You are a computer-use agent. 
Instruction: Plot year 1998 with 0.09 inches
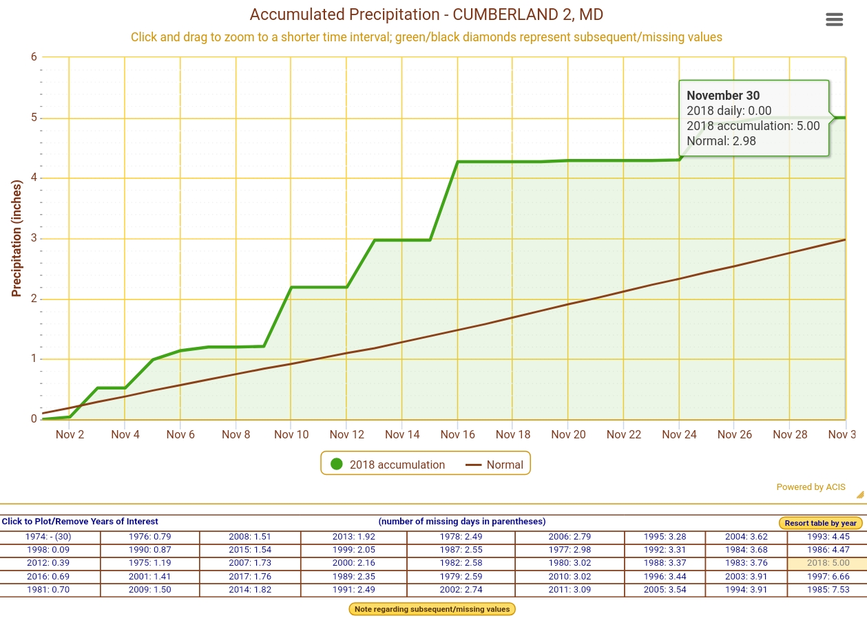pyautogui.click(x=48, y=550)
